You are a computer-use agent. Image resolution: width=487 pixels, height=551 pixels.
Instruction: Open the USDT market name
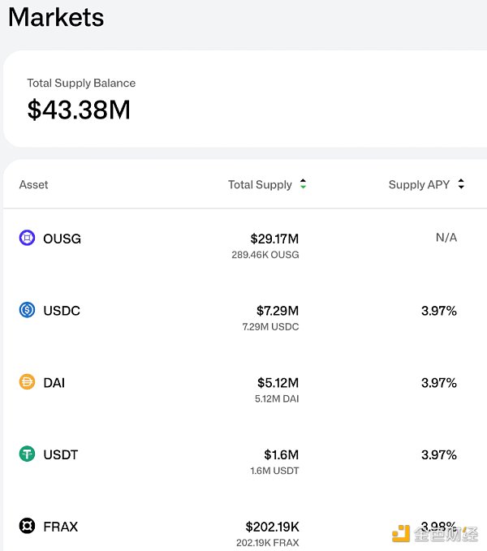coord(61,455)
